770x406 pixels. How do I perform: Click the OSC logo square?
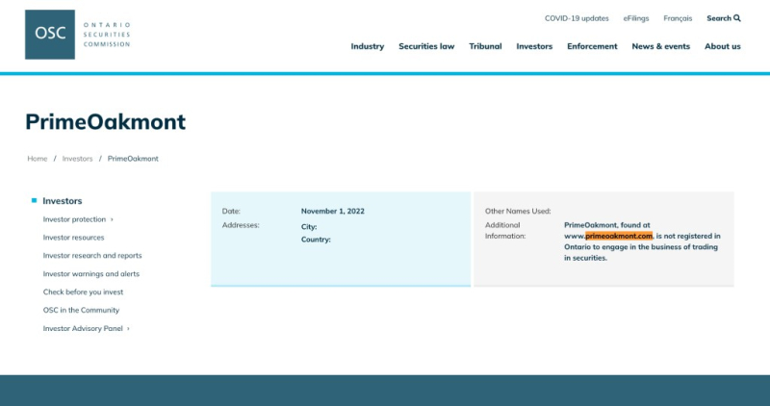(50, 35)
